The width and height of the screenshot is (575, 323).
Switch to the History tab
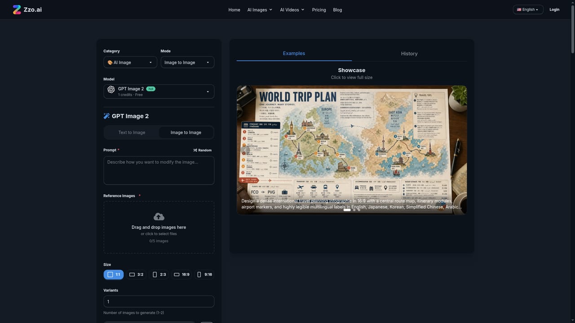click(x=409, y=53)
